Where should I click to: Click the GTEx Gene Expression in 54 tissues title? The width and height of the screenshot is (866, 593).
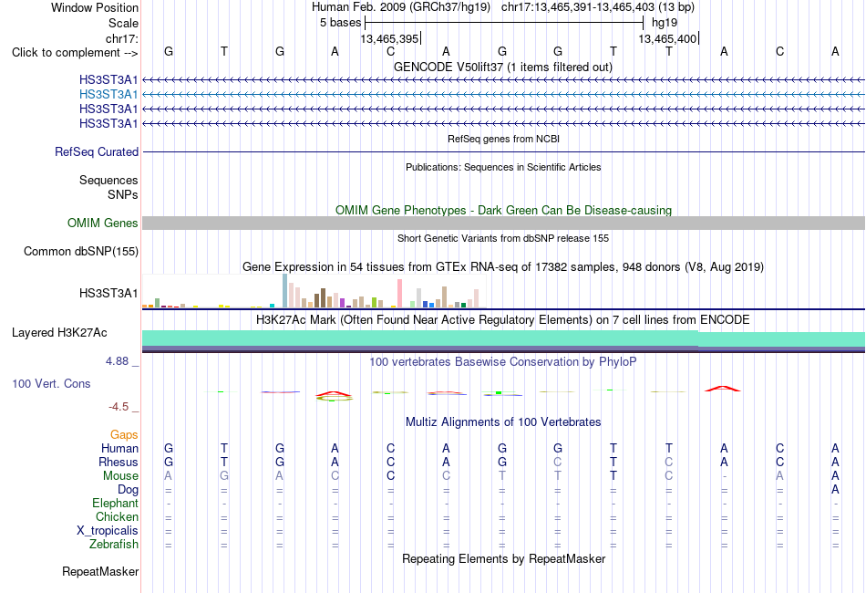503,267
